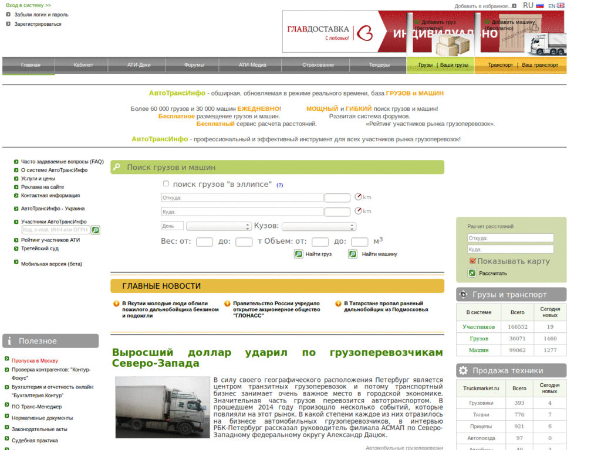Click the Найти груз search icon
This screenshot has height=450, width=601.
click(x=299, y=254)
